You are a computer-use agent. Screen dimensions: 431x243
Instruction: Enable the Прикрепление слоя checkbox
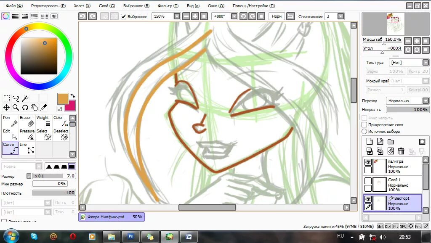click(364, 125)
